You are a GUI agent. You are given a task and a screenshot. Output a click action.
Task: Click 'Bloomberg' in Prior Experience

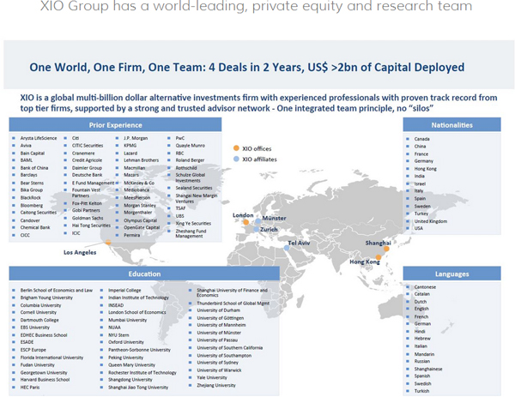point(32,206)
